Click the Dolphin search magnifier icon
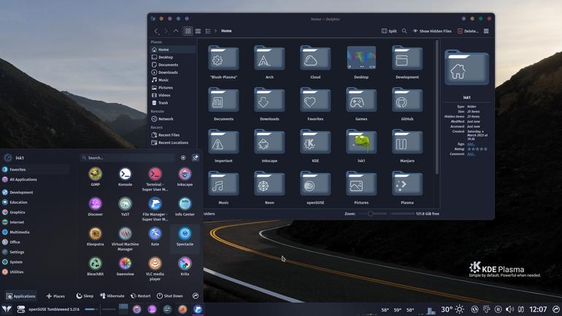The width and height of the screenshot is (562, 316). [x=404, y=31]
